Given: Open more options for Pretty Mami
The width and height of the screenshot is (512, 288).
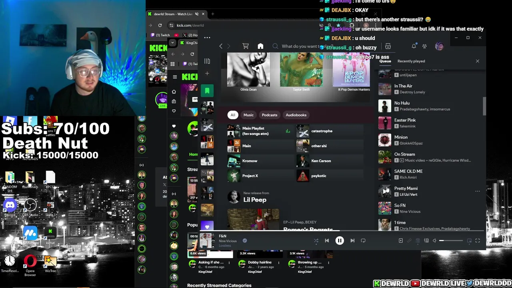Looking at the screenshot, I should click(x=478, y=191).
